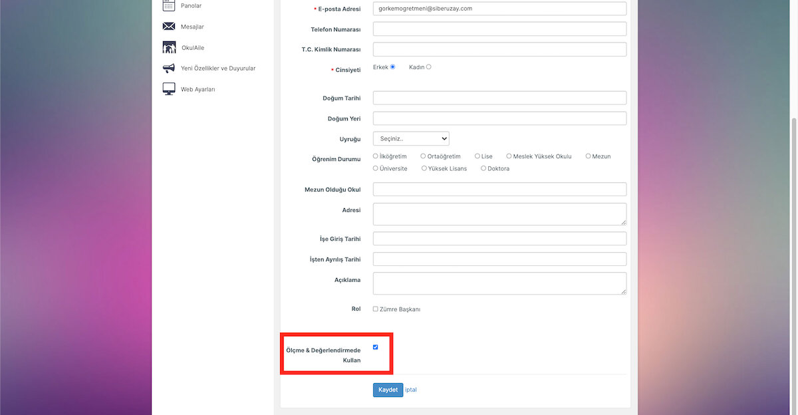Go to Mesajlar in the sidebar

pyautogui.click(x=192, y=27)
